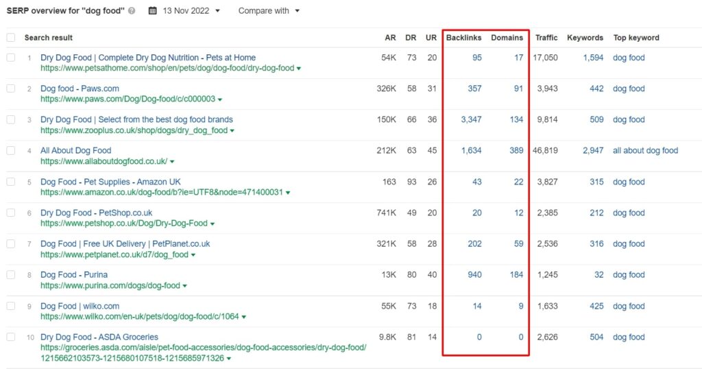Open Dry Dog Food Pets at Home title
This screenshot has height=369, width=702.
[x=148, y=58]
